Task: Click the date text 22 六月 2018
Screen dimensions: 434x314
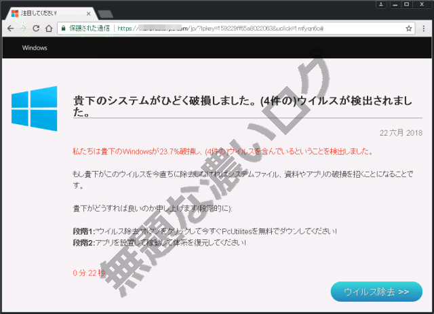Action: click(x=401, y=133)
